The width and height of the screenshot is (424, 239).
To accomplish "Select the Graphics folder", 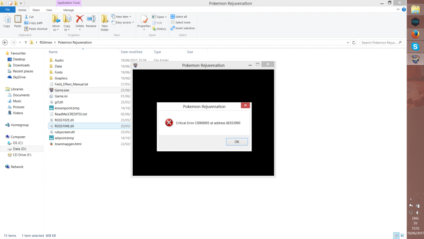I will pyautogui.click(x=61, y=78).
